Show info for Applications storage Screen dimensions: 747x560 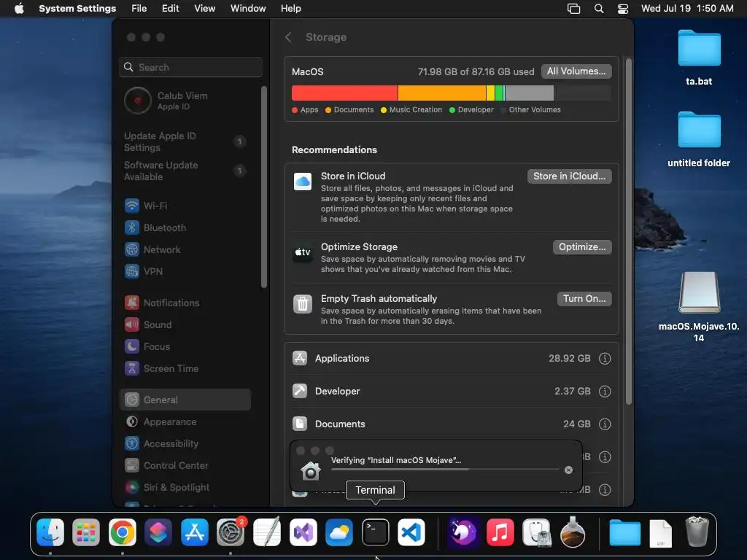[605, 359]
